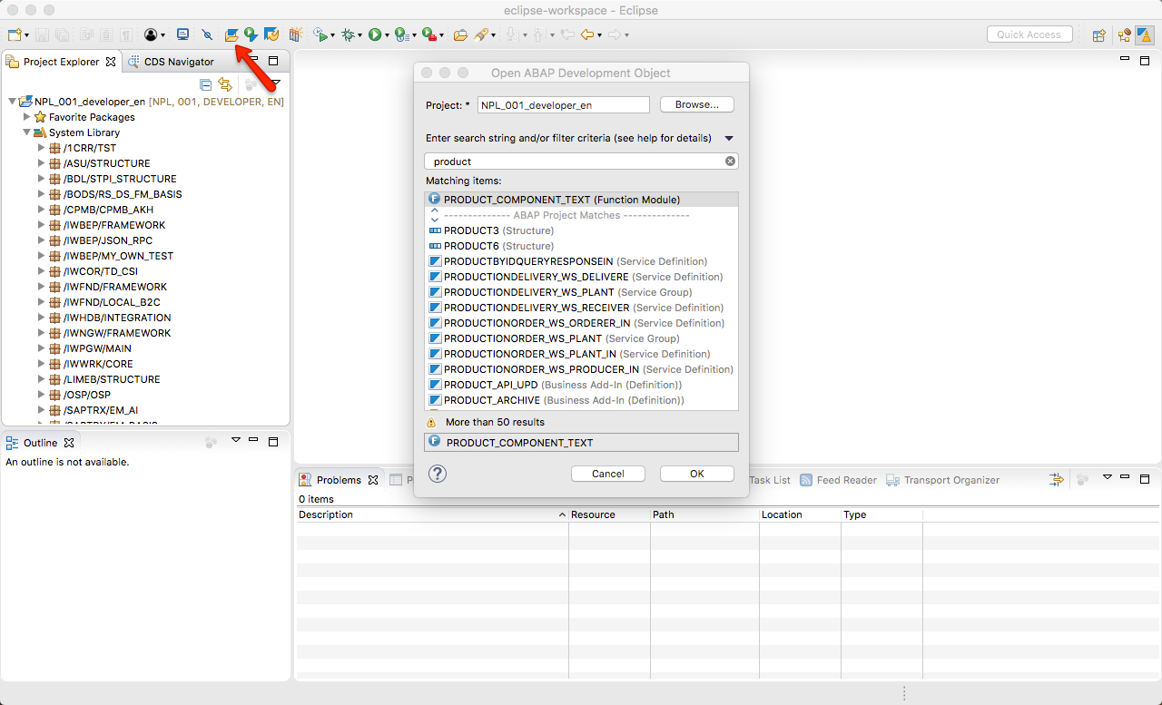
Task: Expand the /1CRR/TST package
Action: 41,148
